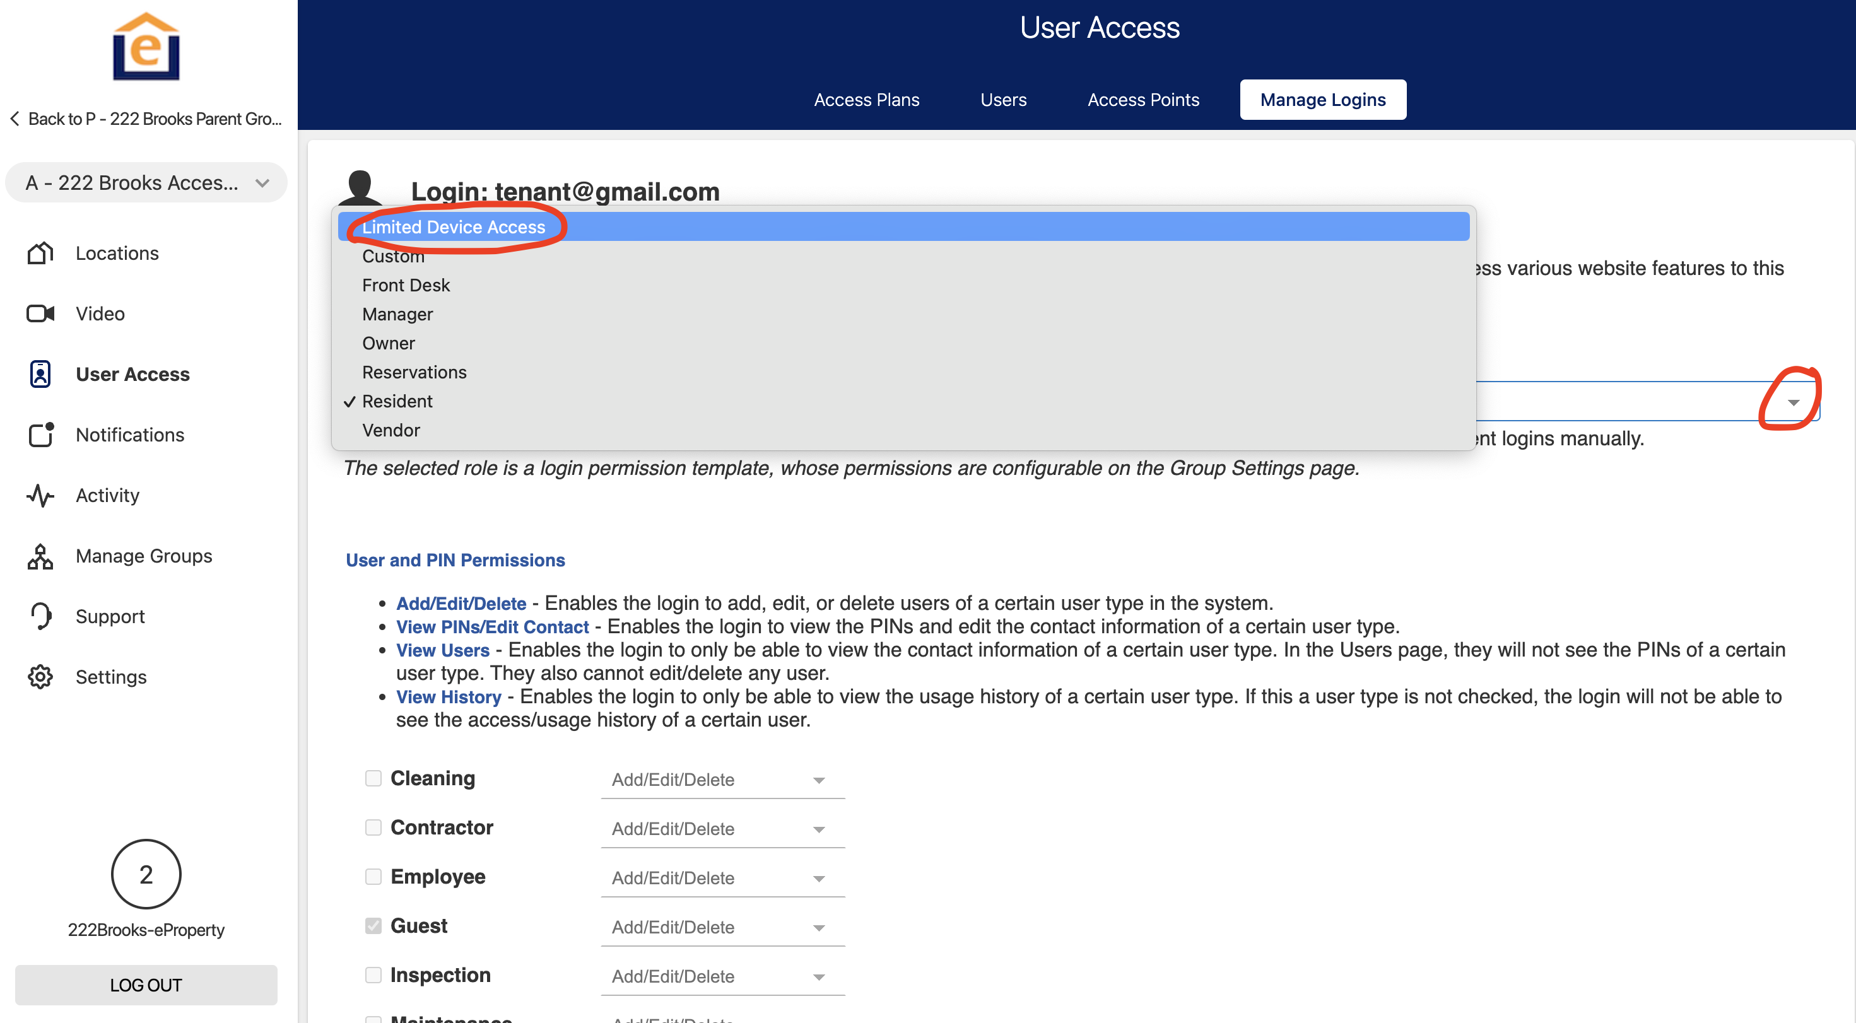Click the Locations house icon
Image resolution: width=1856 pixels, height=1023 pixels.
click(40, 253)
